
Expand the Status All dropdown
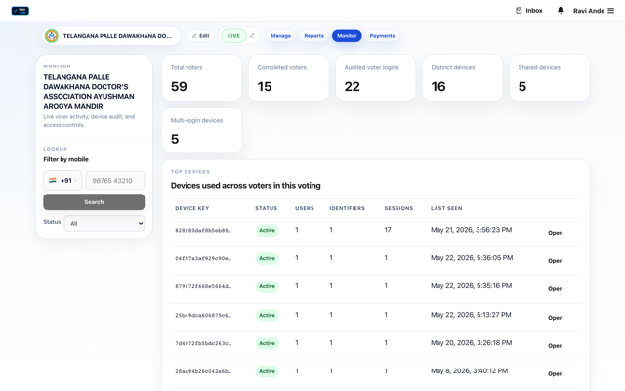104,223
